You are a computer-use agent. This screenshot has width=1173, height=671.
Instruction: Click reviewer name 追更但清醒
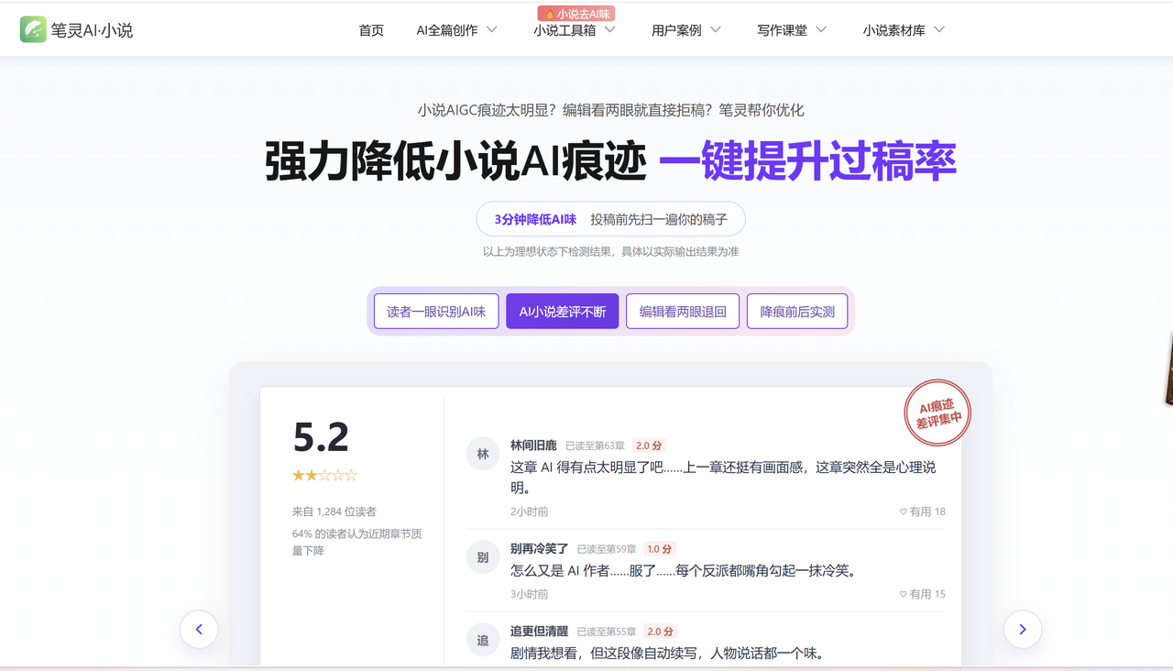540,632
